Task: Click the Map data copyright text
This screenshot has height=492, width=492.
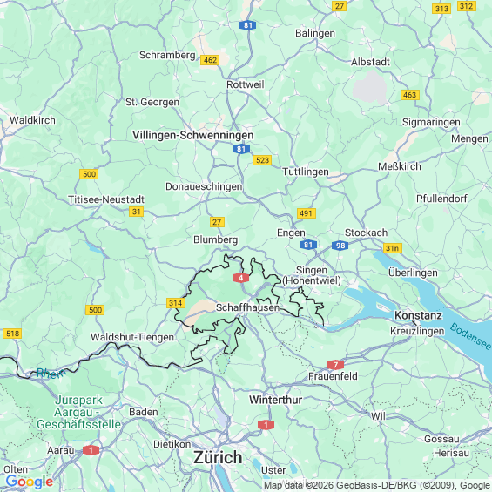Action: pyautogui.click(x=377, y=486)
